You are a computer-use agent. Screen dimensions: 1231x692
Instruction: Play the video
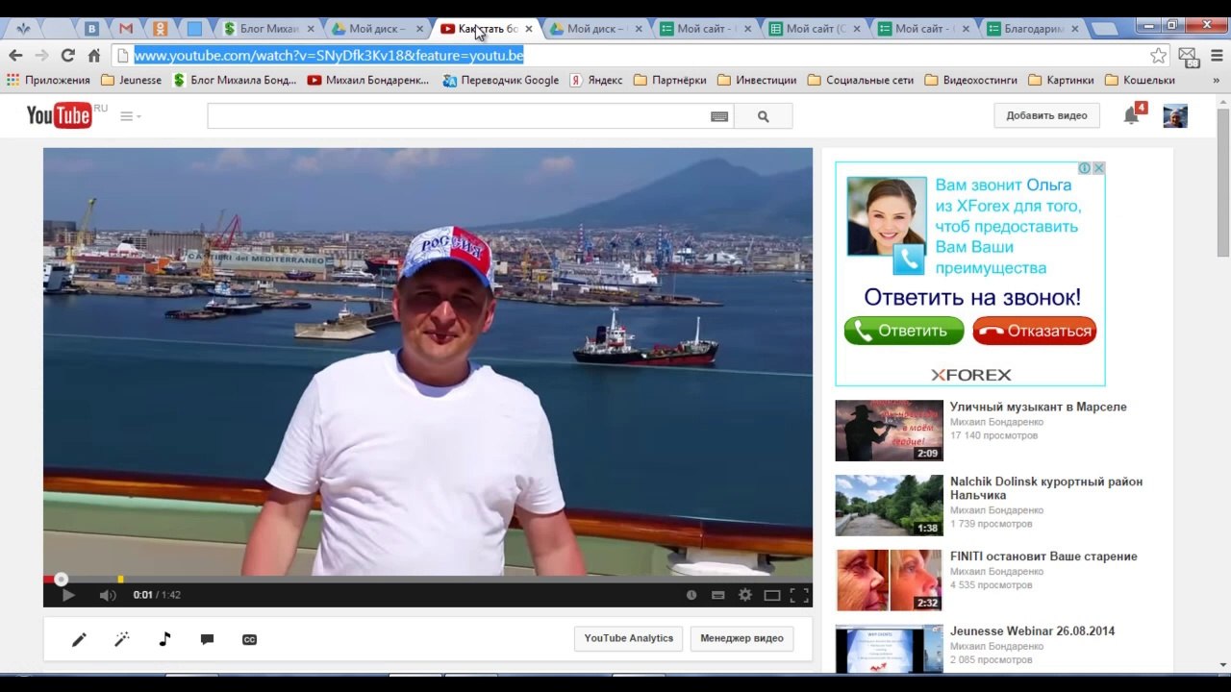pyautogui.click(x=68, y=595)
